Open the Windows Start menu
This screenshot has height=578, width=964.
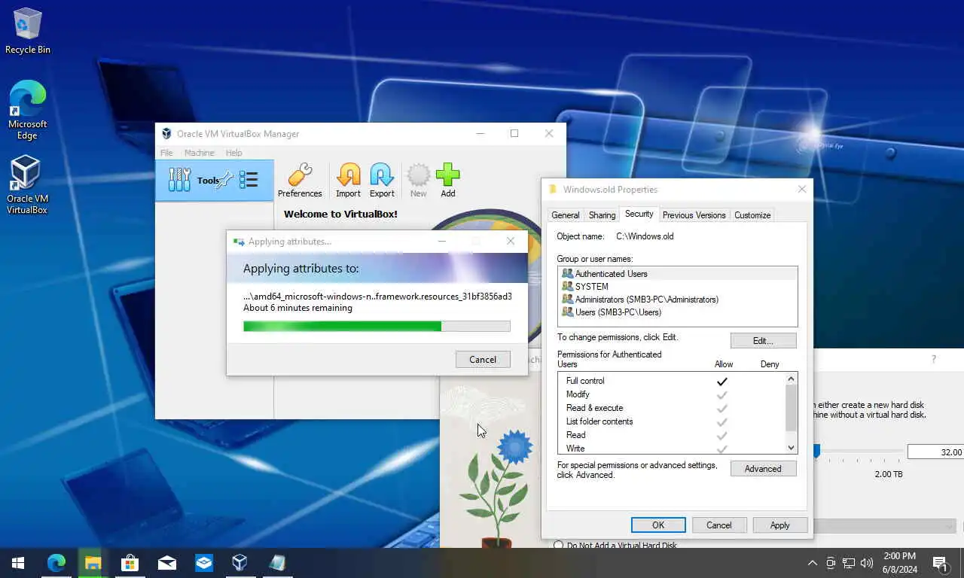click(18, 562)
